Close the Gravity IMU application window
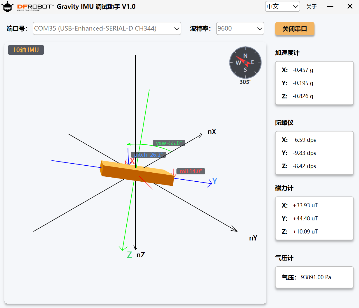 350,6
